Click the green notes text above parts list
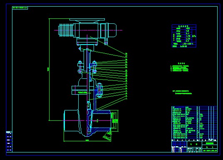 pyautogui.click(x=182, y=92)
